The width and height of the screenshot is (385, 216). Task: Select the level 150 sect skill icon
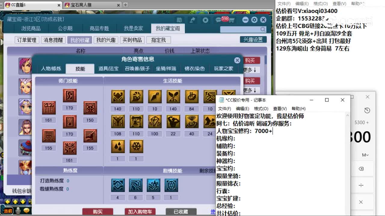coord(90,108)
